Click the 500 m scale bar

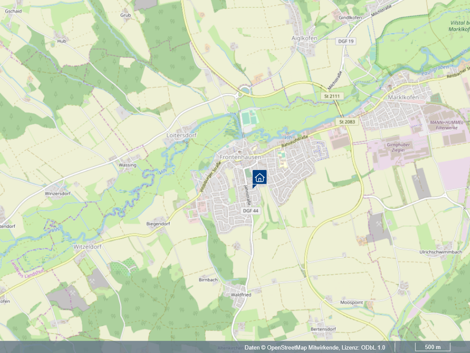coord(432,347)
